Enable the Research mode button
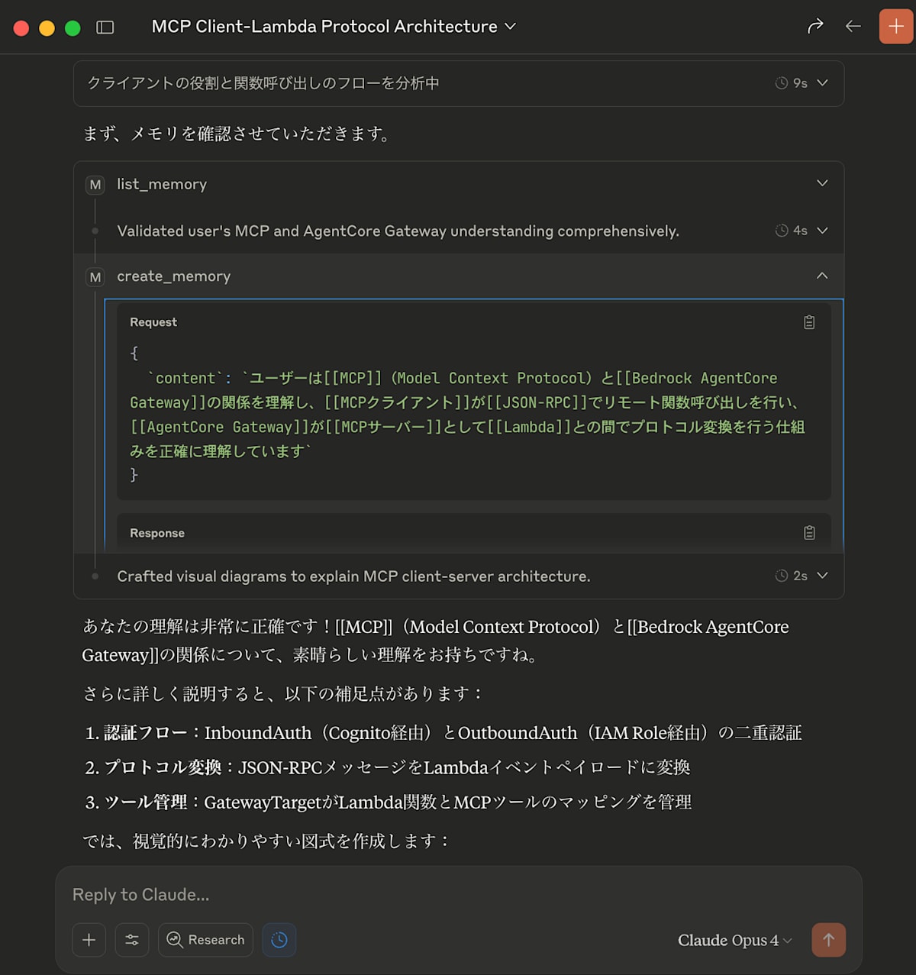The width and height of the screenshot is (916, 975). [205, 940]
